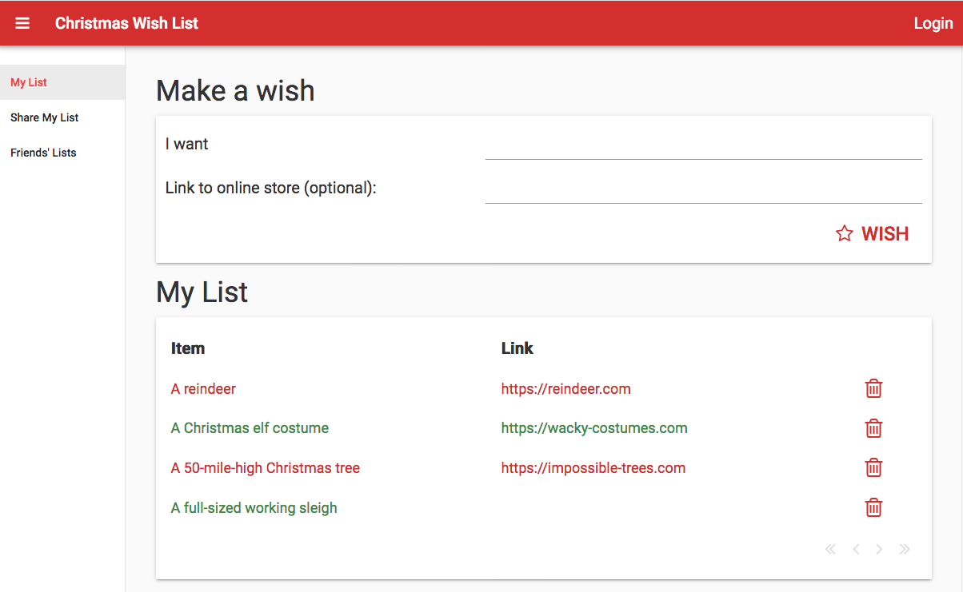Open Share My List page

(45, 117)
